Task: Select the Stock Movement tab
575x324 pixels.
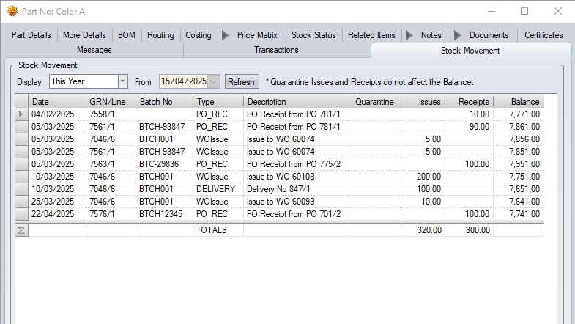Action: 470,51
